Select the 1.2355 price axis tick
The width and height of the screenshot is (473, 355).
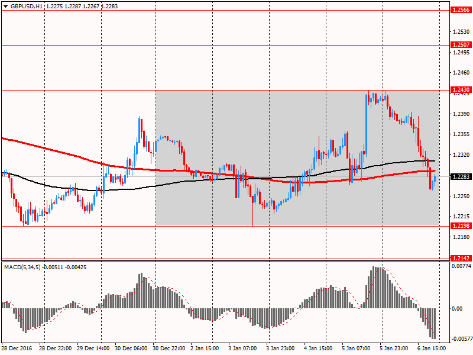point(460,134)
